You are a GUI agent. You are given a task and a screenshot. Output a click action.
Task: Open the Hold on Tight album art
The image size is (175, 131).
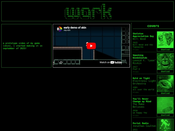tap(165, 83)
